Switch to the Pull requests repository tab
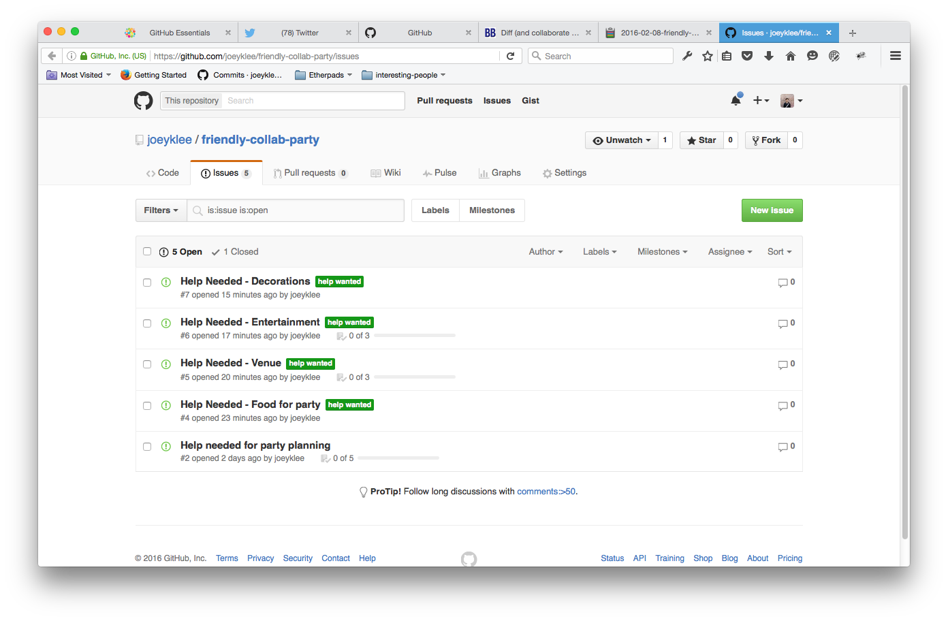Viewport: 948px width, 621px height. pyautogui.click(x=310, y=173)
